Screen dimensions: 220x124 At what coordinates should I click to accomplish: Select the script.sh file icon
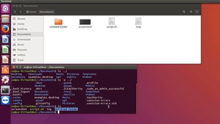pos(112,21)
